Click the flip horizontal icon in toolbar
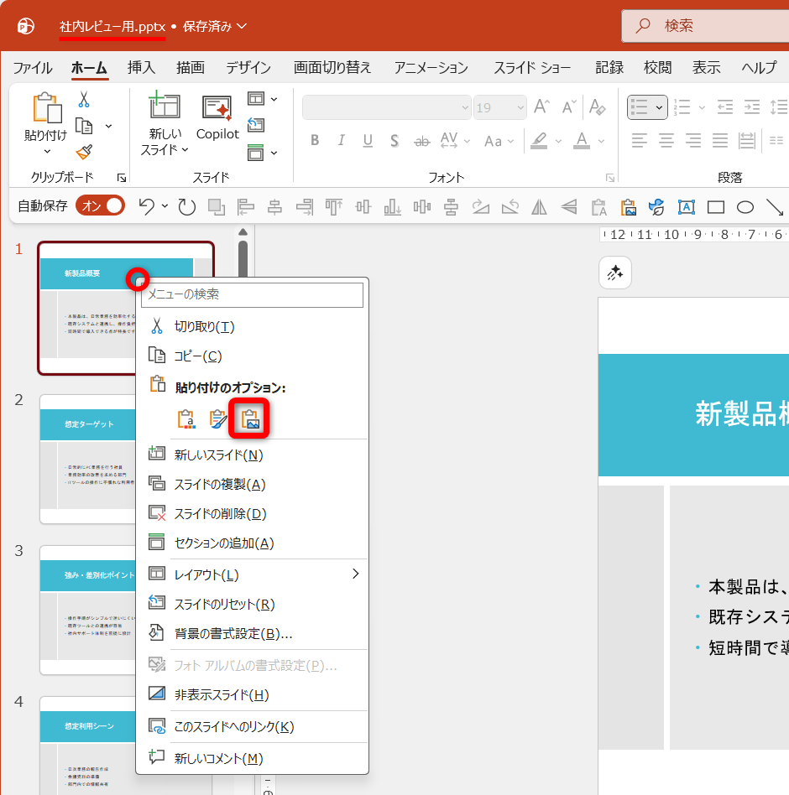Screen dimensions: 789x795 point(539,207)
